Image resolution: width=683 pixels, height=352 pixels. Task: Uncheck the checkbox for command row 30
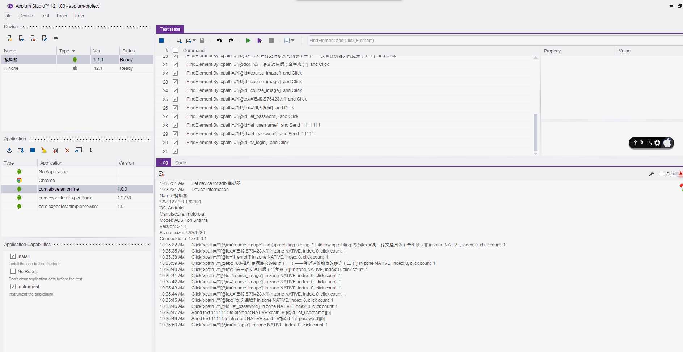point(175,143)
